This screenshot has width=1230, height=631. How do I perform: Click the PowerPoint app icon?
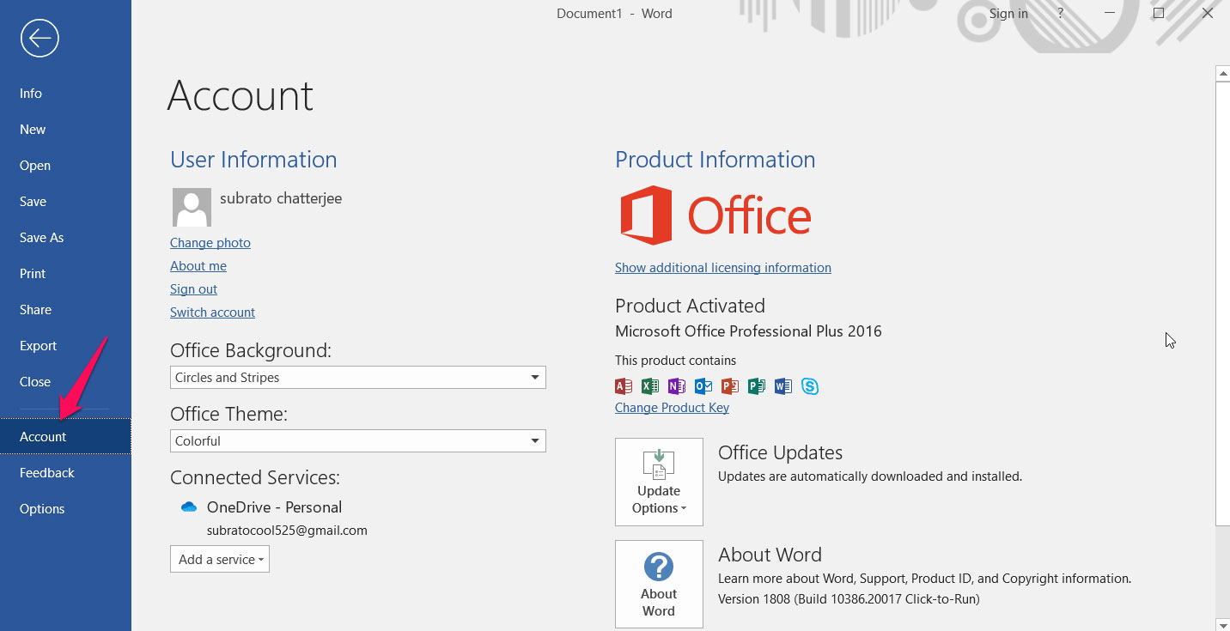tap(730, 386)
